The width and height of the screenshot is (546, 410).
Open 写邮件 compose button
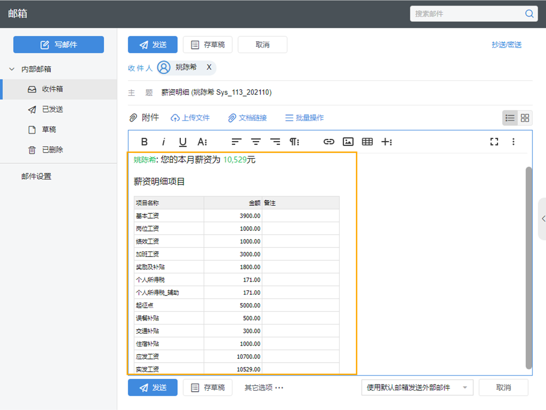point(59,45)
